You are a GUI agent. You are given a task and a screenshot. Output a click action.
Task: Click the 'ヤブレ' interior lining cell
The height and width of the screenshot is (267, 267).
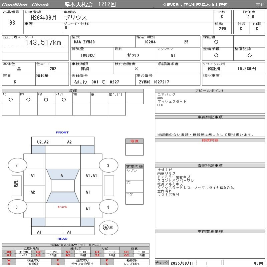coord(135,175)
